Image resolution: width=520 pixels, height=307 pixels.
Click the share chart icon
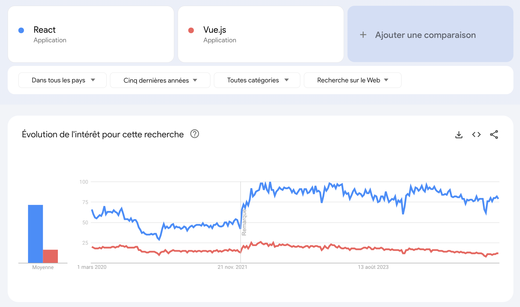[x=494, y=135]
